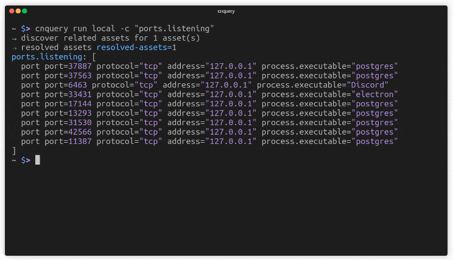Screen dimensions: 453x260
Task: Click port number 13293
Action: coord(80,113)
